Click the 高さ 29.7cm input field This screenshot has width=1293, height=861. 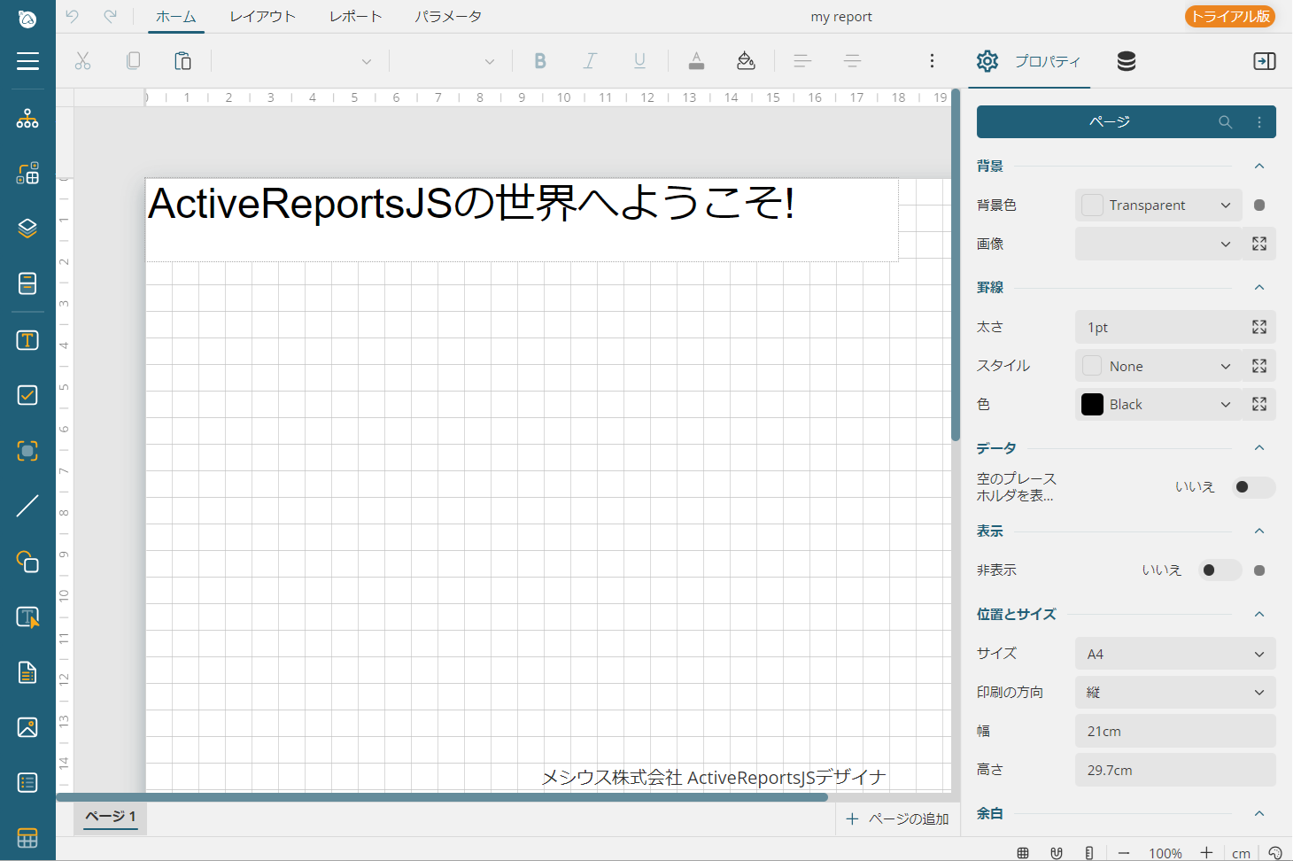click(x=1175, y=770)
